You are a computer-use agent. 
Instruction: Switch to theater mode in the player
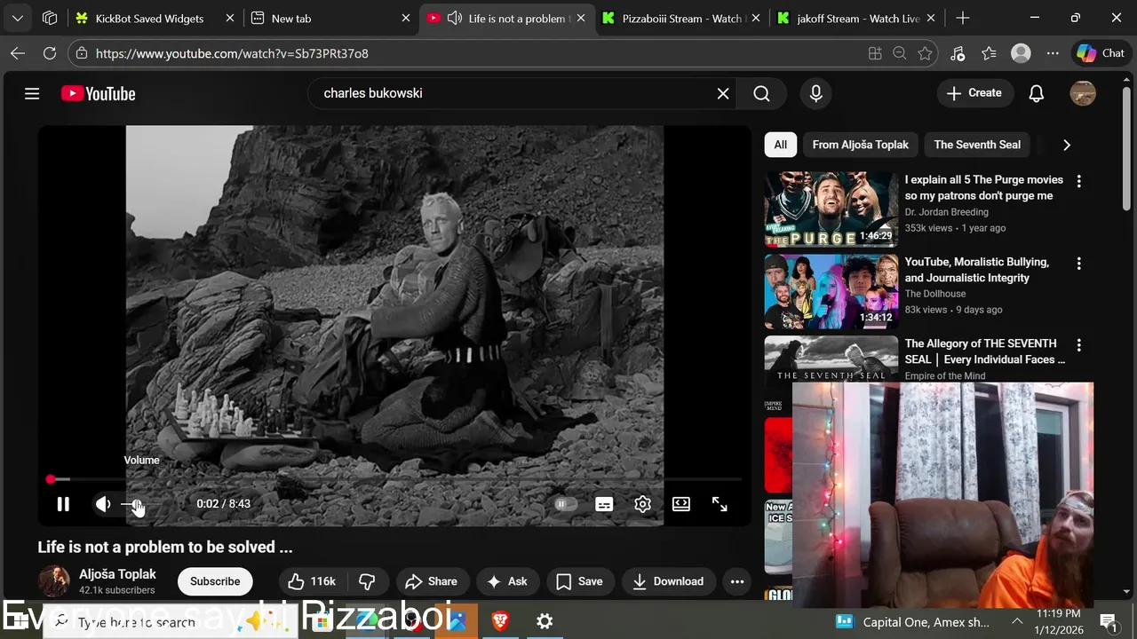pyautogui.click(x=681, y=504)
